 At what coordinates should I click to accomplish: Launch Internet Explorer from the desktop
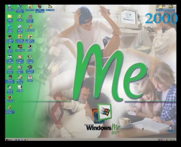[10, 29]
